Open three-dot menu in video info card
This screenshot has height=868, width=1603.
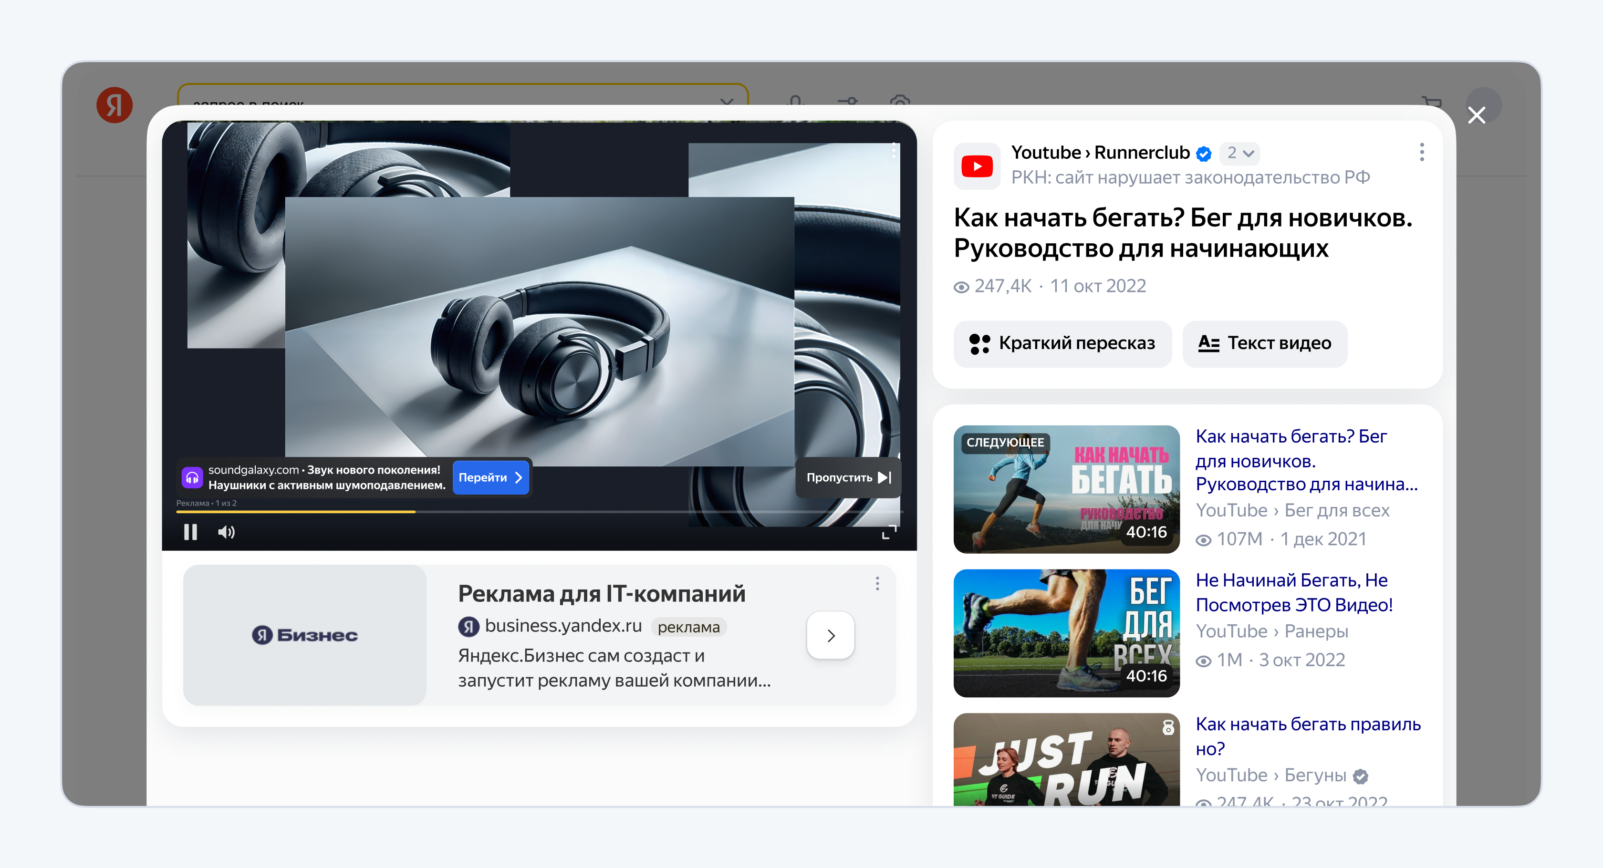[1421, 153]
